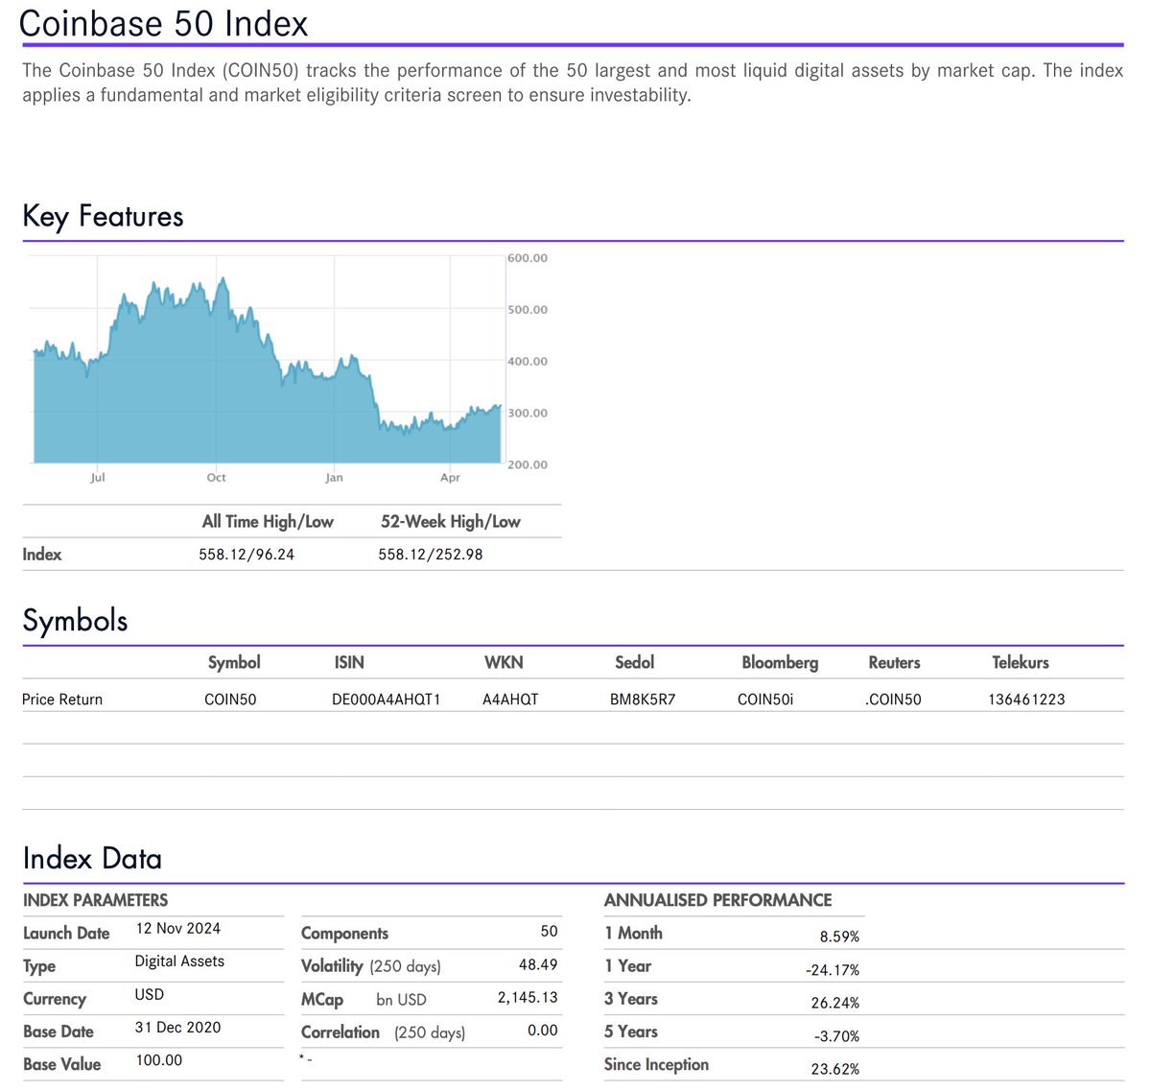
Task: Click the Bloomberg column header
Action: pyautogui.click(x=780, y=663)
